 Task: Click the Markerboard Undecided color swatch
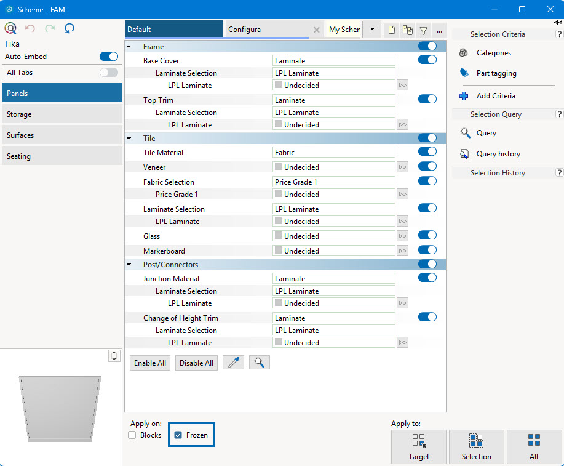pos(279,251)
